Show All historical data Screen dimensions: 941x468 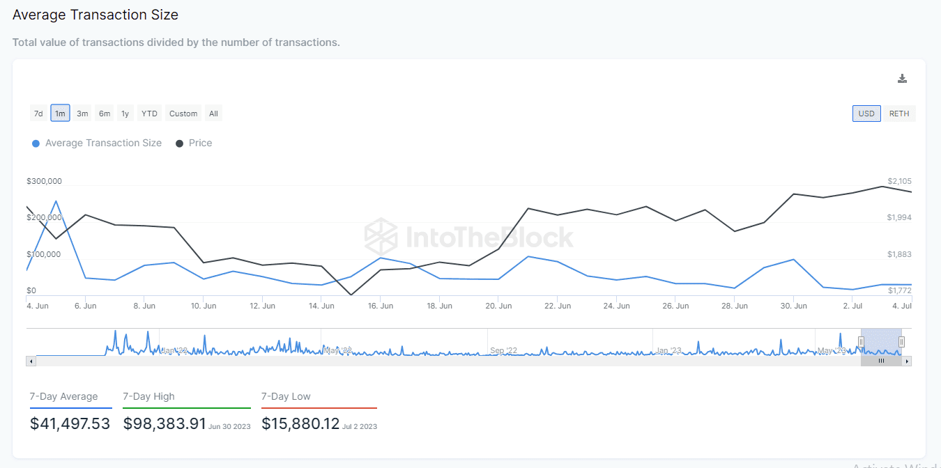coord(213,114)
